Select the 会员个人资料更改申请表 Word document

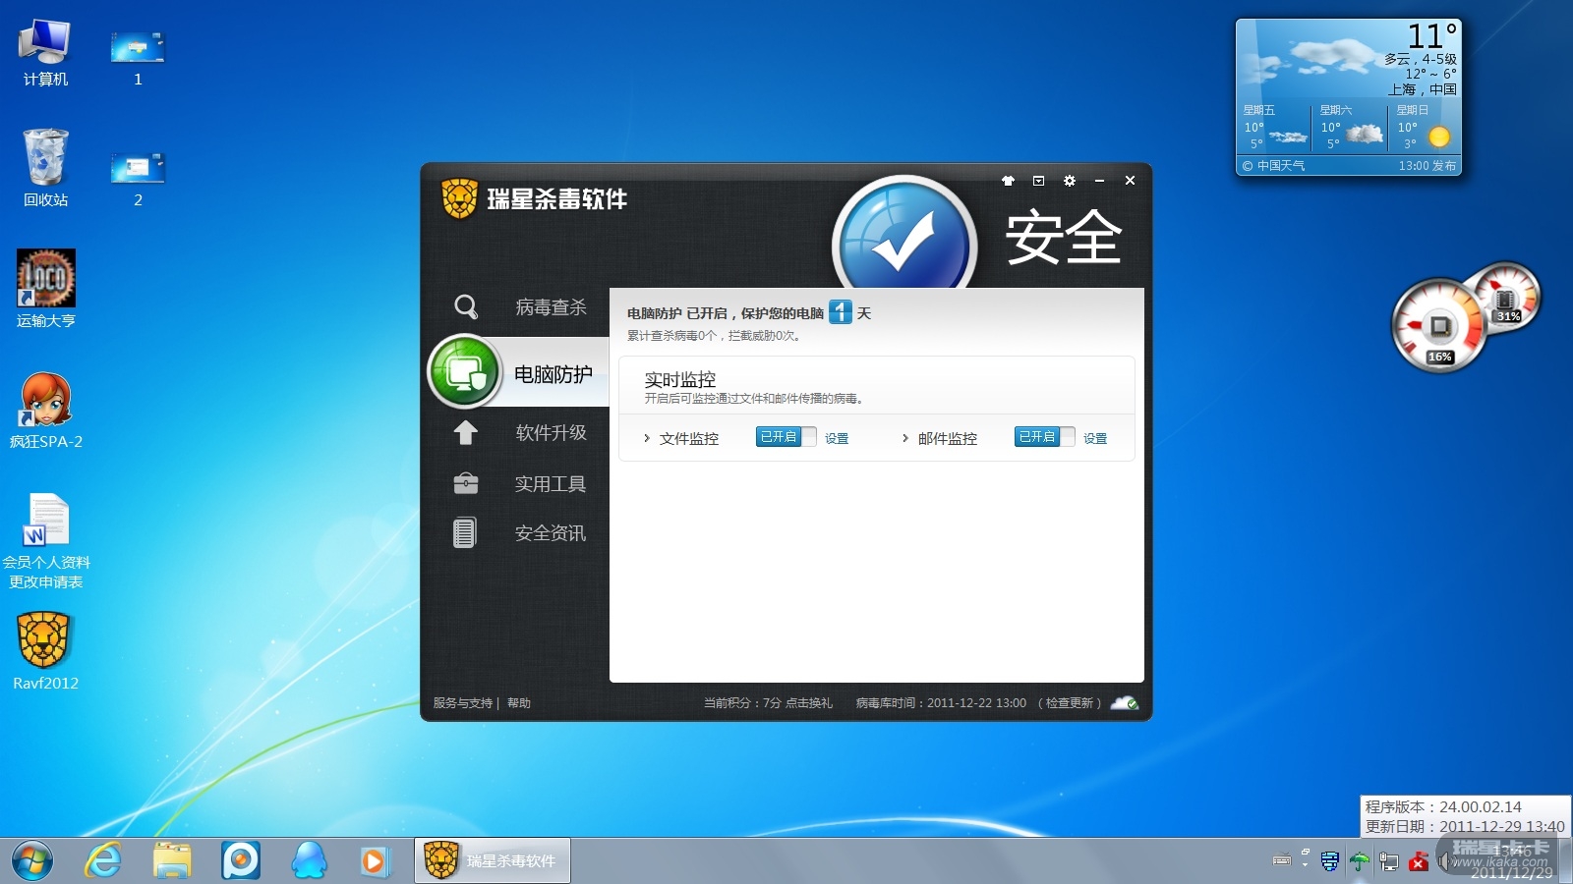pyautogui.click(x=45, y=540)
